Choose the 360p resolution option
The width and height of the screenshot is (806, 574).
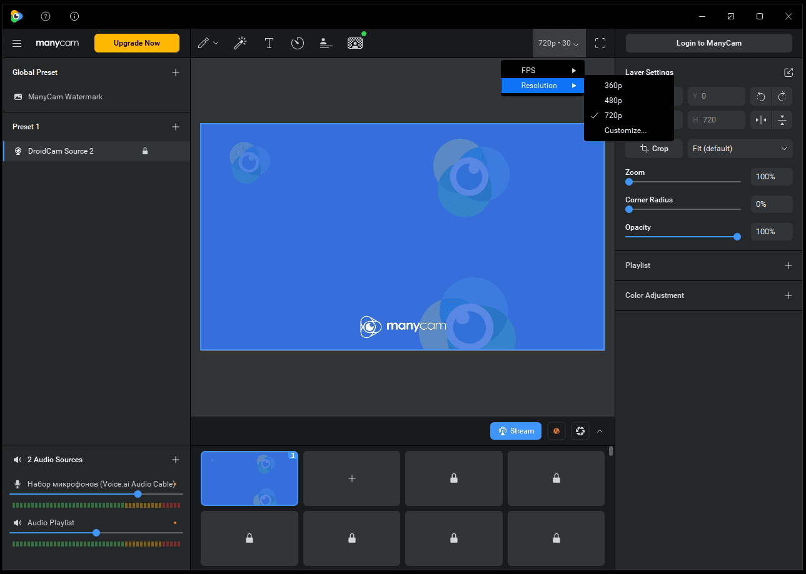[613, 86]
